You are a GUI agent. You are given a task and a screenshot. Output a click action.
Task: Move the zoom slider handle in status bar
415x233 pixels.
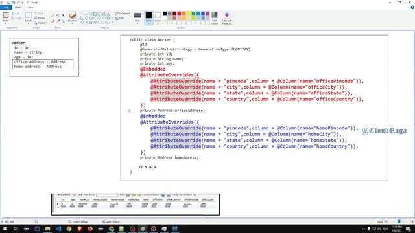(x=399, y=221)
